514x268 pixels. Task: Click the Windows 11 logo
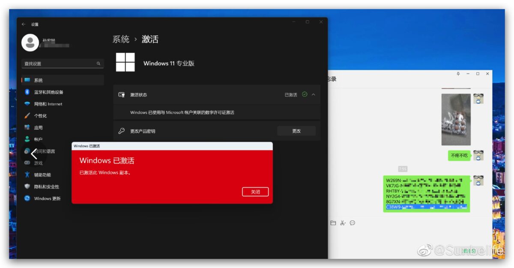point(125,63)
